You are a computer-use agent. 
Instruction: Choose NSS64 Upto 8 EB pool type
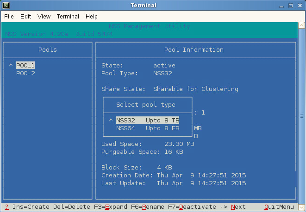[148, 128]
